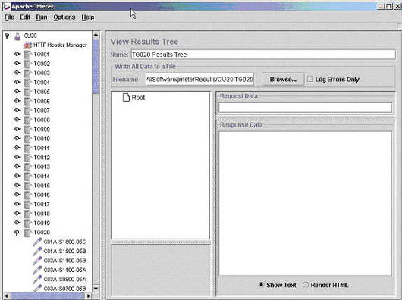Image resolution: width=402 pixels, height=300 pixels.
Task: Click the TG015 thread group icon
Action: tap(27, 186)
